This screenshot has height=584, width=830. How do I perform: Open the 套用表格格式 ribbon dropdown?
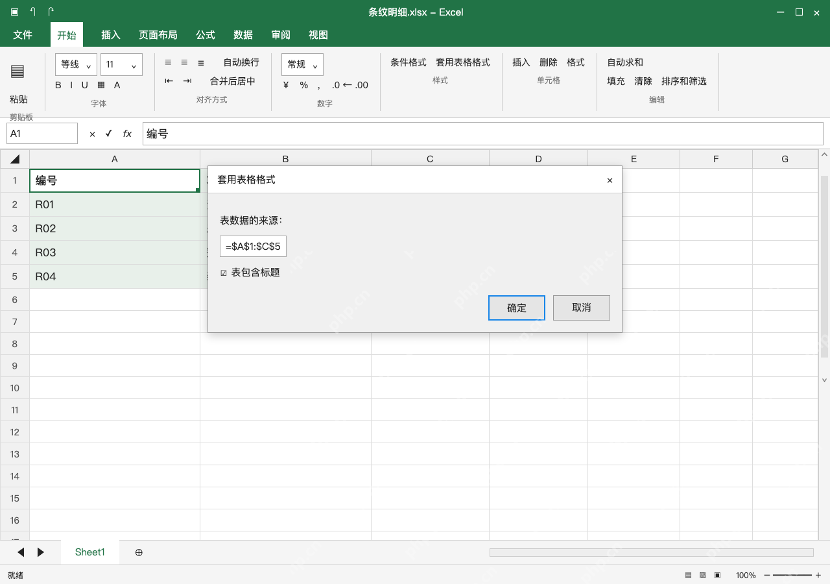[463, 62]
